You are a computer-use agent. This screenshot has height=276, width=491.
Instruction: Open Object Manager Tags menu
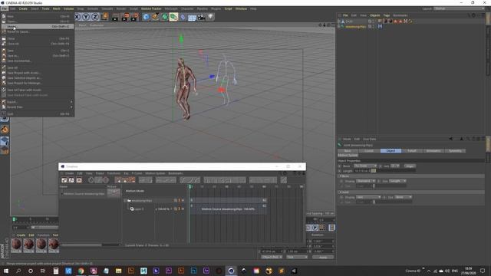[387, 15]
